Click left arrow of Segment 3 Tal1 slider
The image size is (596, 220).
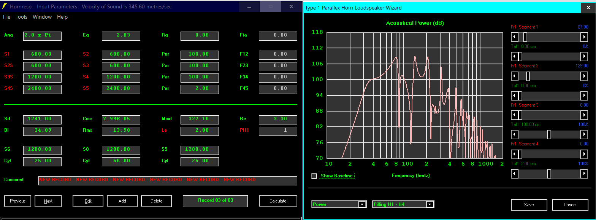515,134
